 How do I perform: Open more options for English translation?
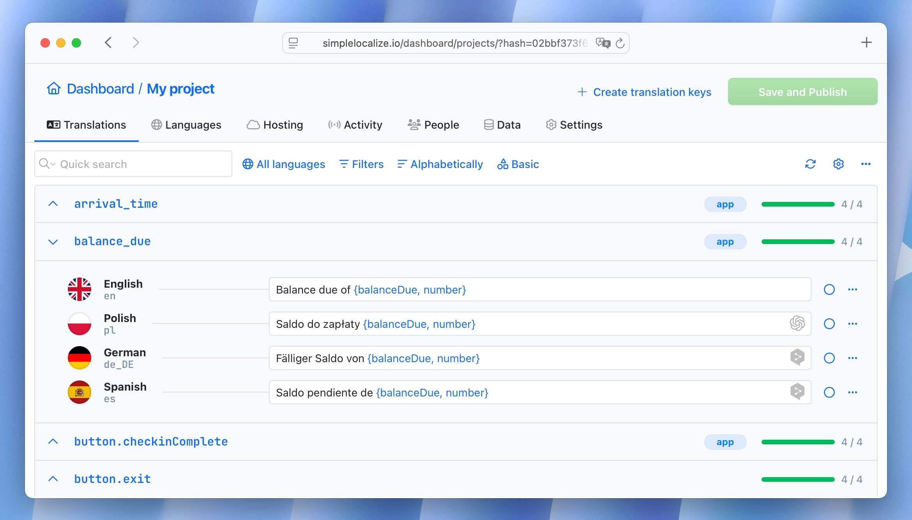point(852,290)
